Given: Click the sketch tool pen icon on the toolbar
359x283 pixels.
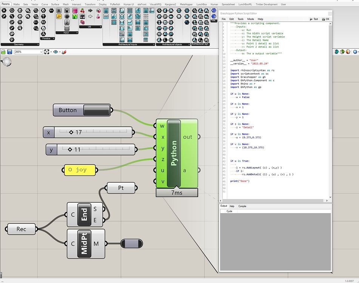Looking at the screenshot, I should pyautogui.click(x=64, y=52).
